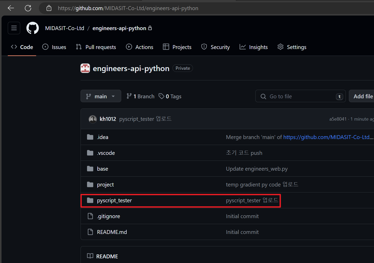View site info lock icon in address bar
The height and width of the screenshot is (263, 374).
(49, 8)
